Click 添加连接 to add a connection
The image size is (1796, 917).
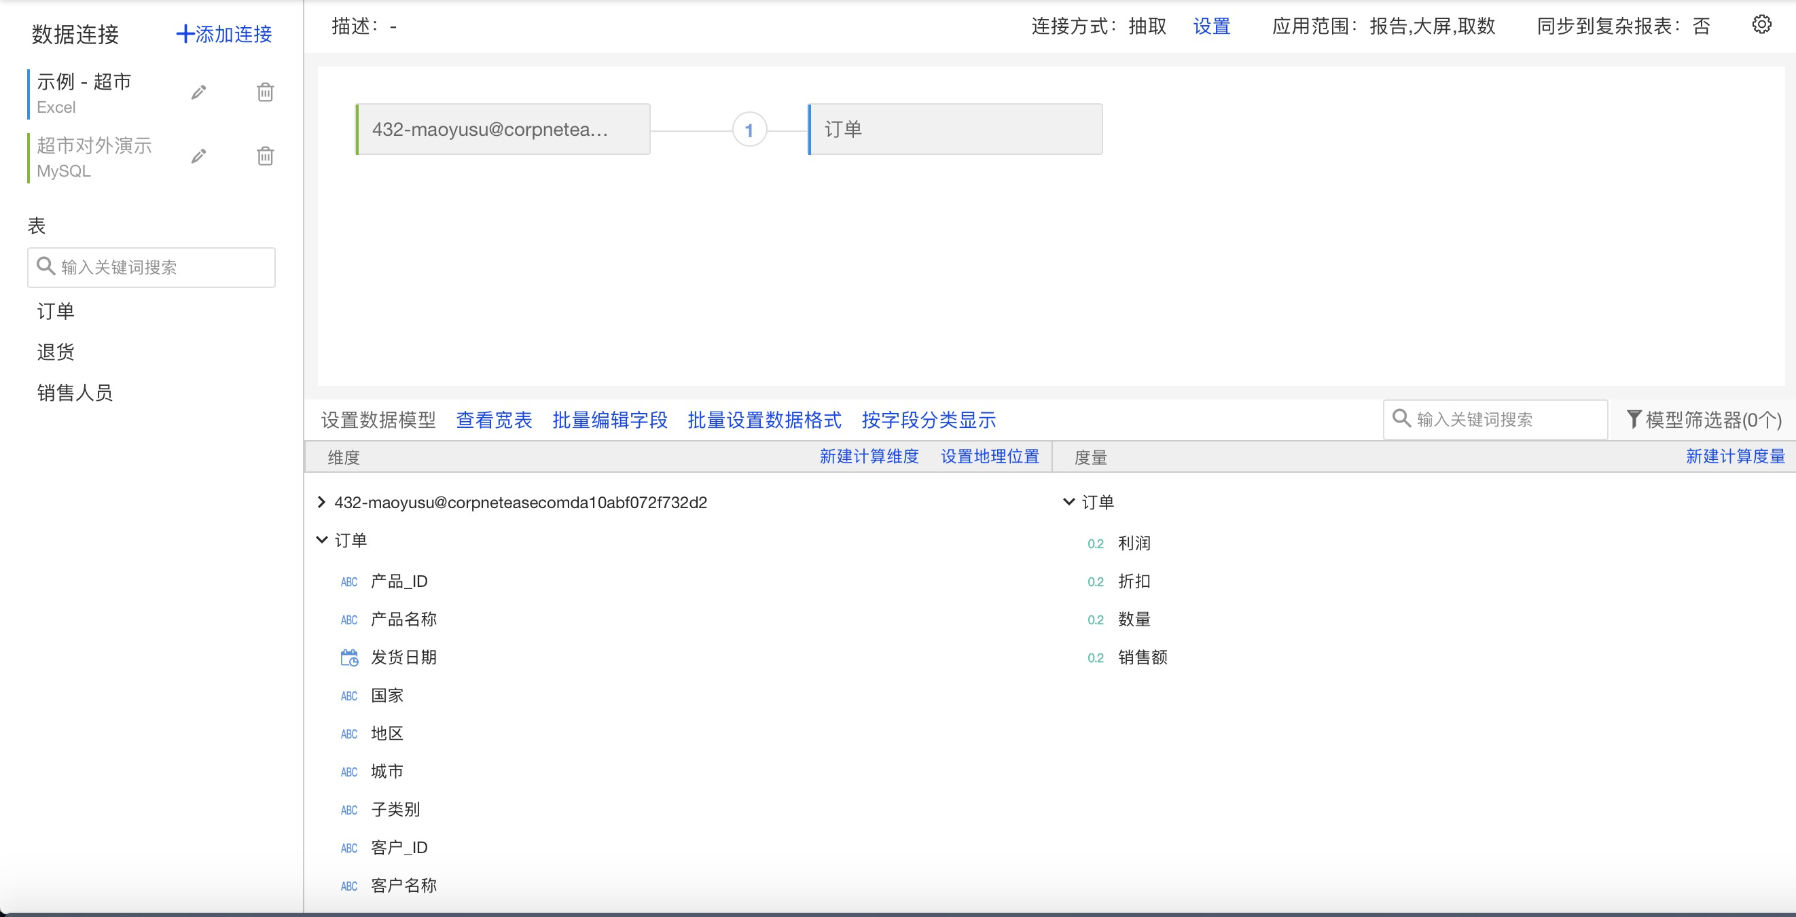(223, 33)
